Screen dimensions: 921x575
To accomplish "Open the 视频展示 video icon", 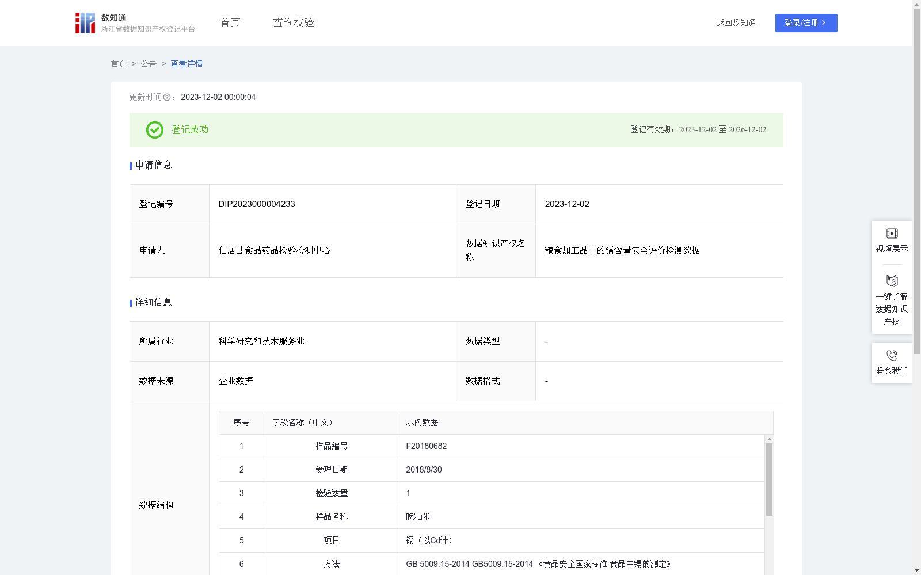I will coord(892,233).
